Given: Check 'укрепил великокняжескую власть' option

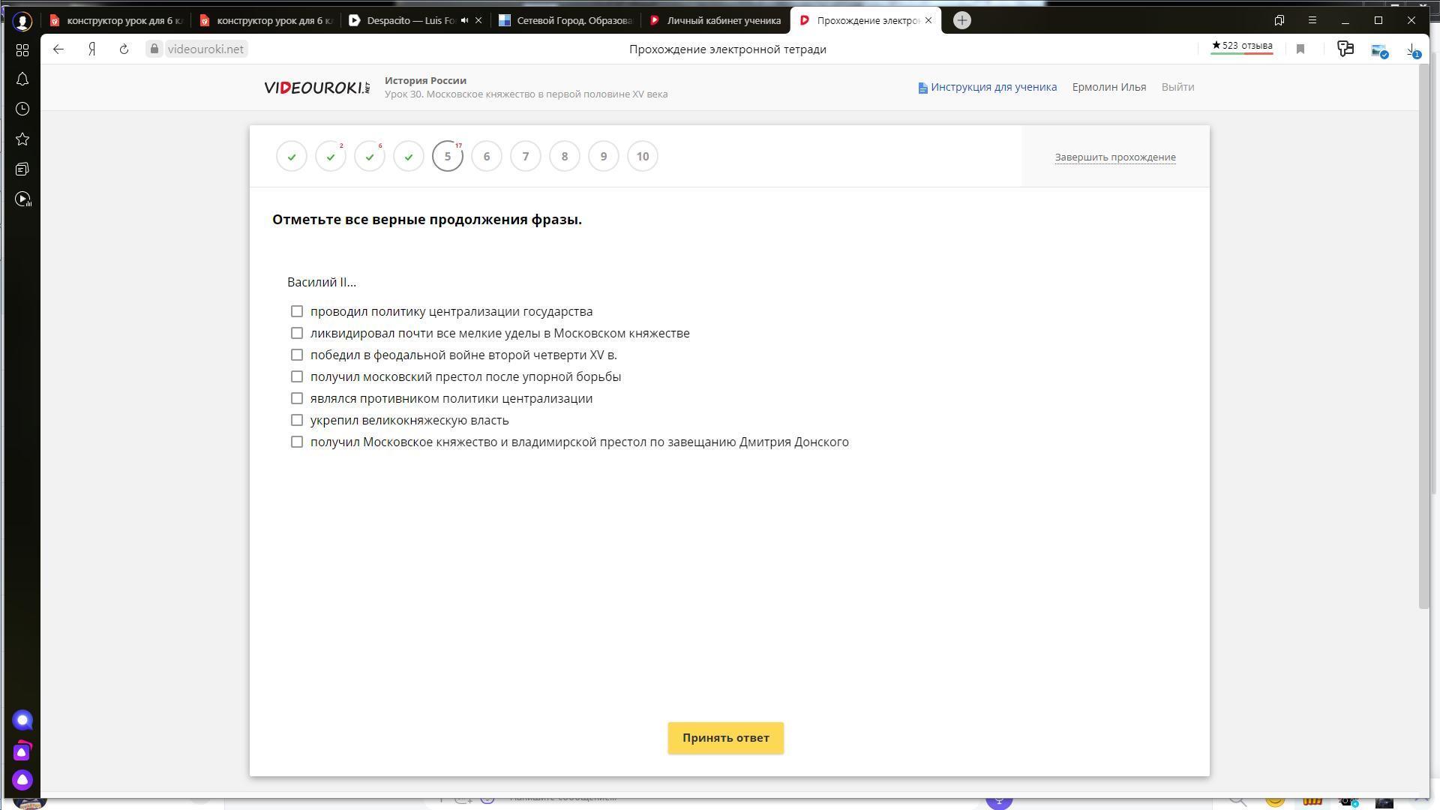Looking at the screenshot, I should 297,420.
